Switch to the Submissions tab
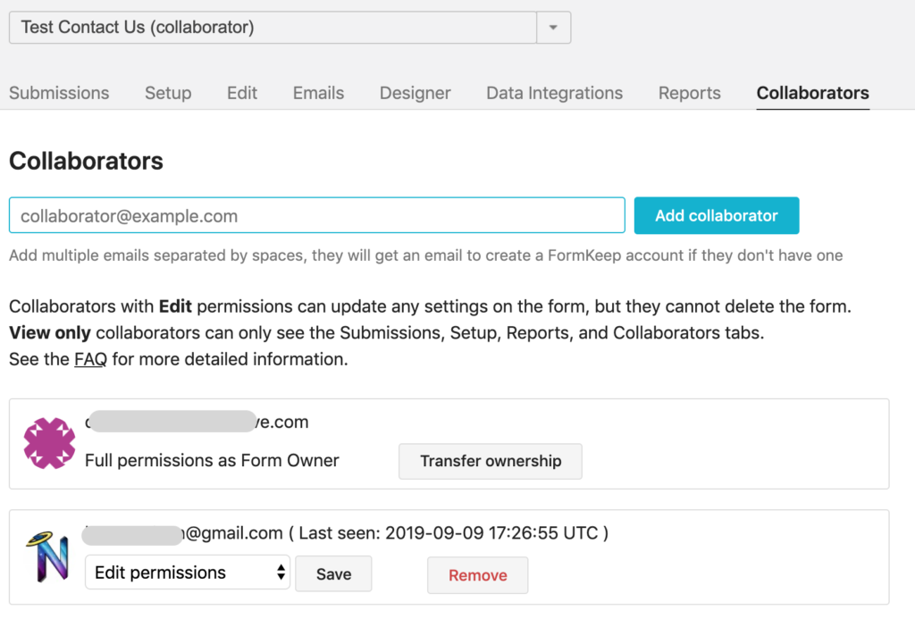 tap(59, 93)
